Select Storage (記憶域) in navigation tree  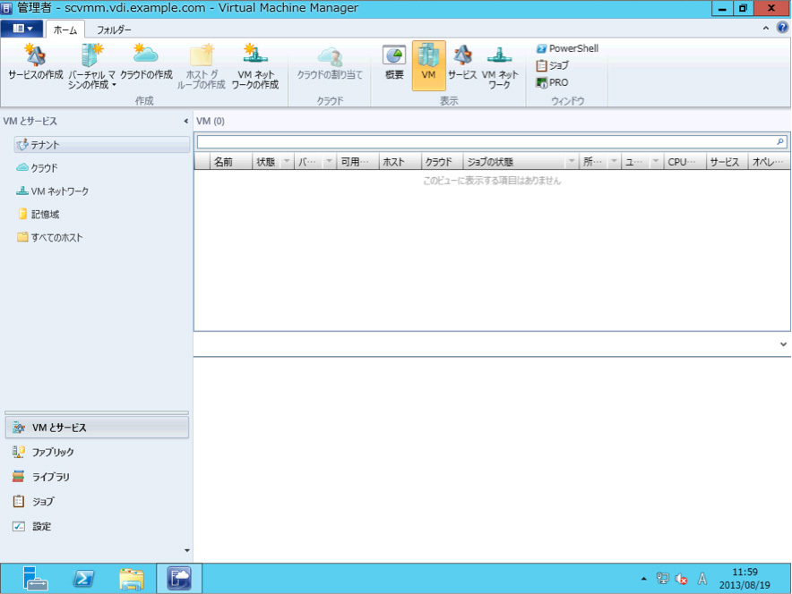point(39,215)
